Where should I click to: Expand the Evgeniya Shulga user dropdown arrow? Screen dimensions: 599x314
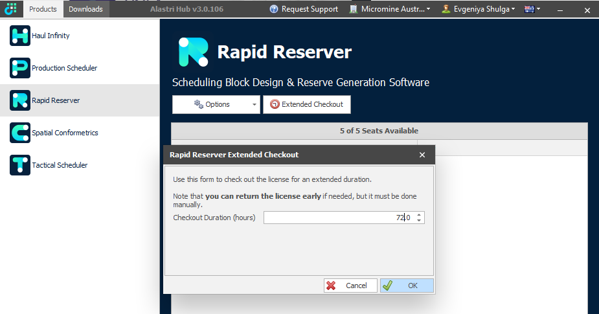coord(513,9)
